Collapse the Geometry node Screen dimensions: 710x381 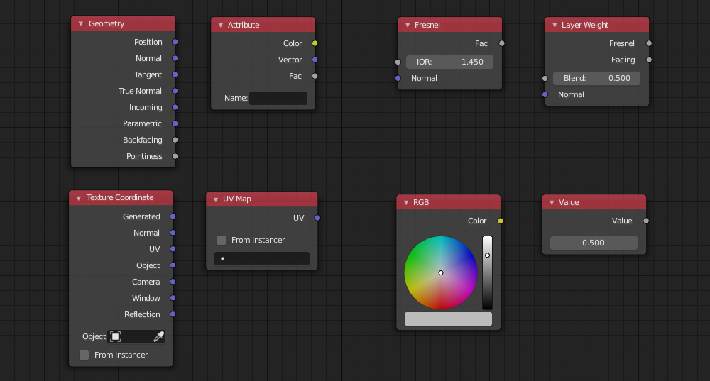tap(81, 23)
